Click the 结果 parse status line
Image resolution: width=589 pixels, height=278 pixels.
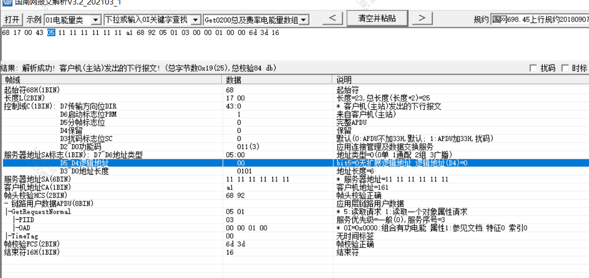139,68
